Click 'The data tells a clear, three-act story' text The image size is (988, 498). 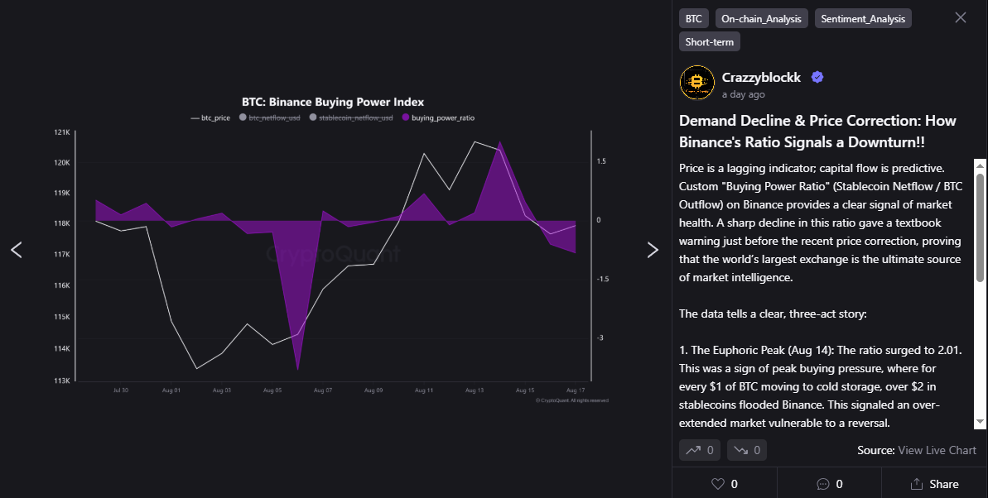tap(773, 314)
